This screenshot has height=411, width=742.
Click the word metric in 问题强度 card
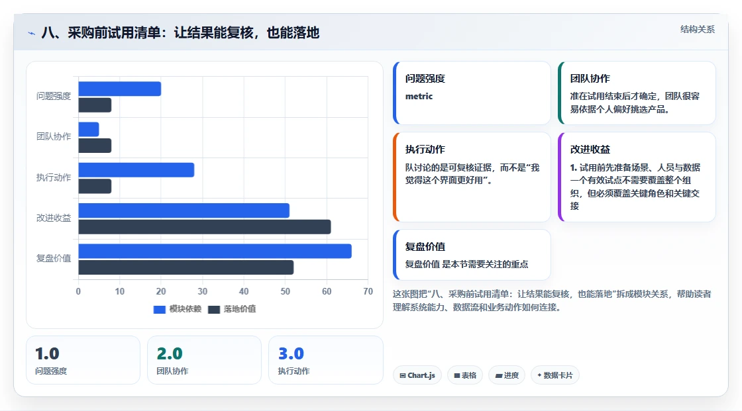(419, 96)
